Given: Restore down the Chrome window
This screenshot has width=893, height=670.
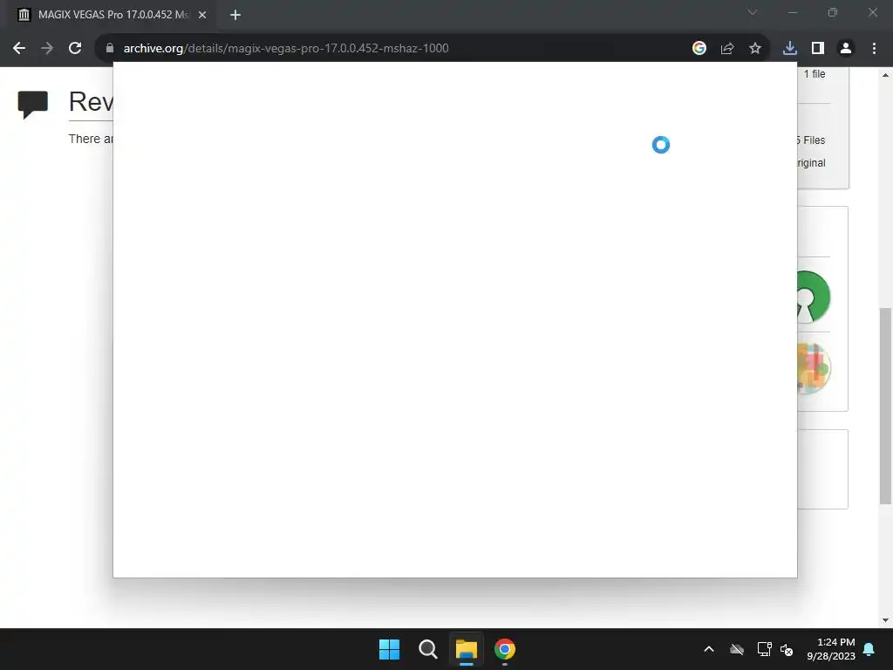Looking at the screenshot, I should pyautogui.click(x=833, y=12).
